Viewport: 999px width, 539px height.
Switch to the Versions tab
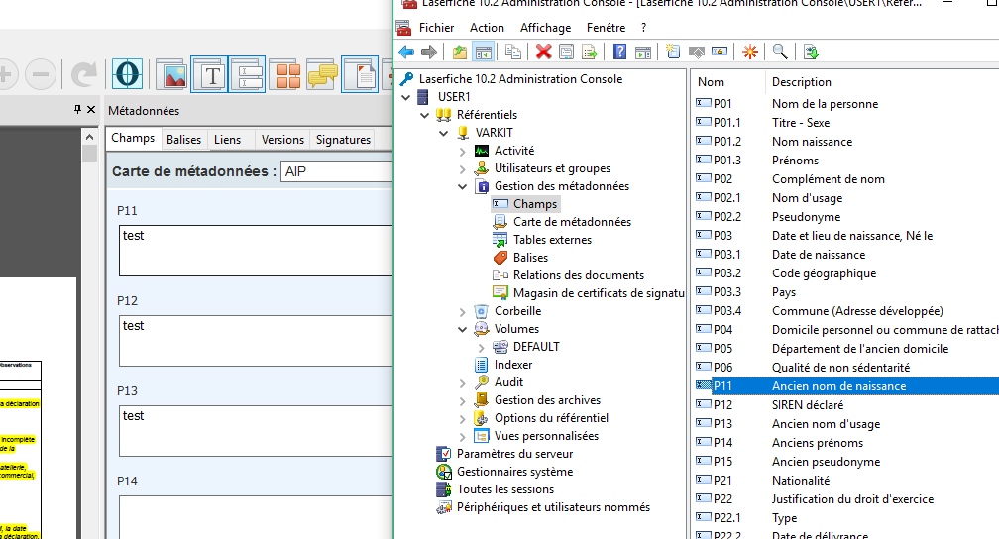click(282, 139)
